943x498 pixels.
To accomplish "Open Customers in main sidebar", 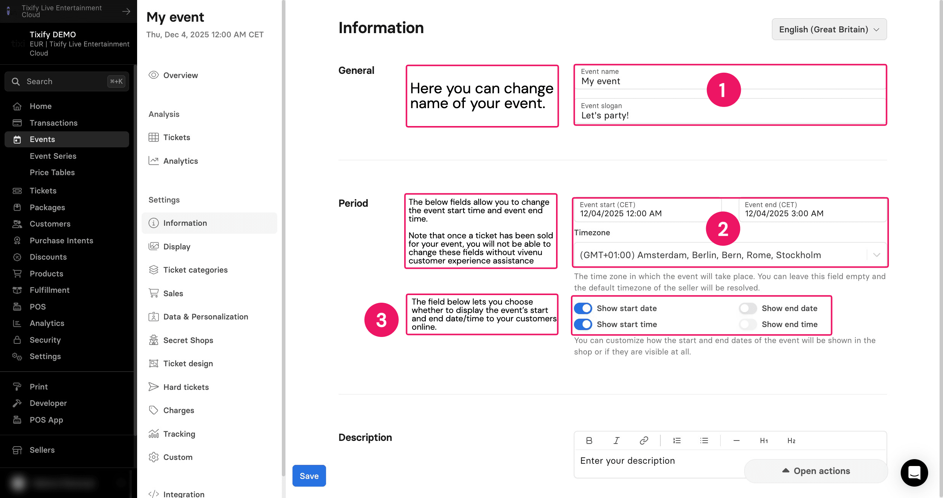I will click(x=67, y=224).
